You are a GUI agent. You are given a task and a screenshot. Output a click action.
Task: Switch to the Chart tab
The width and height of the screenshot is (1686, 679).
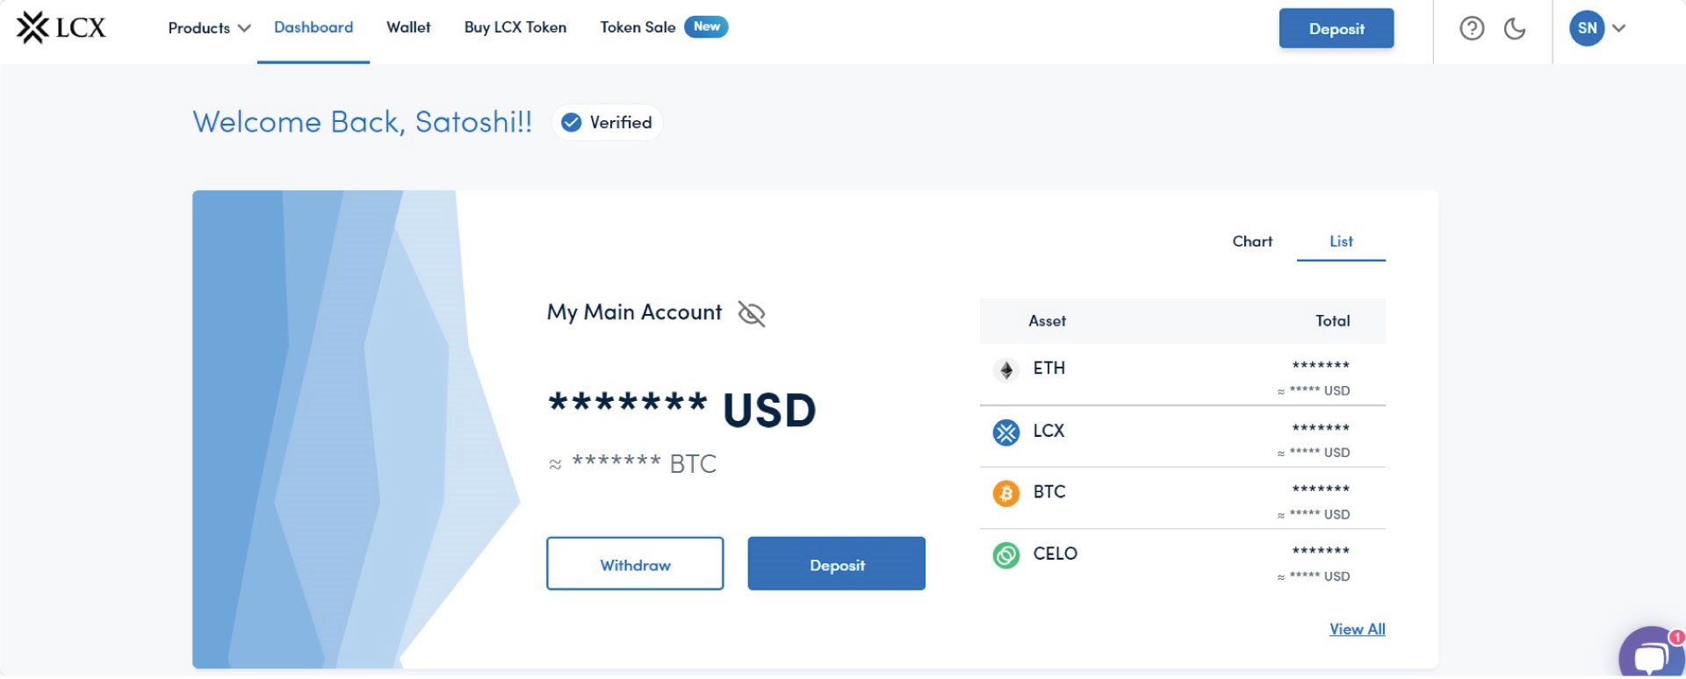[x=1252, y=241]
